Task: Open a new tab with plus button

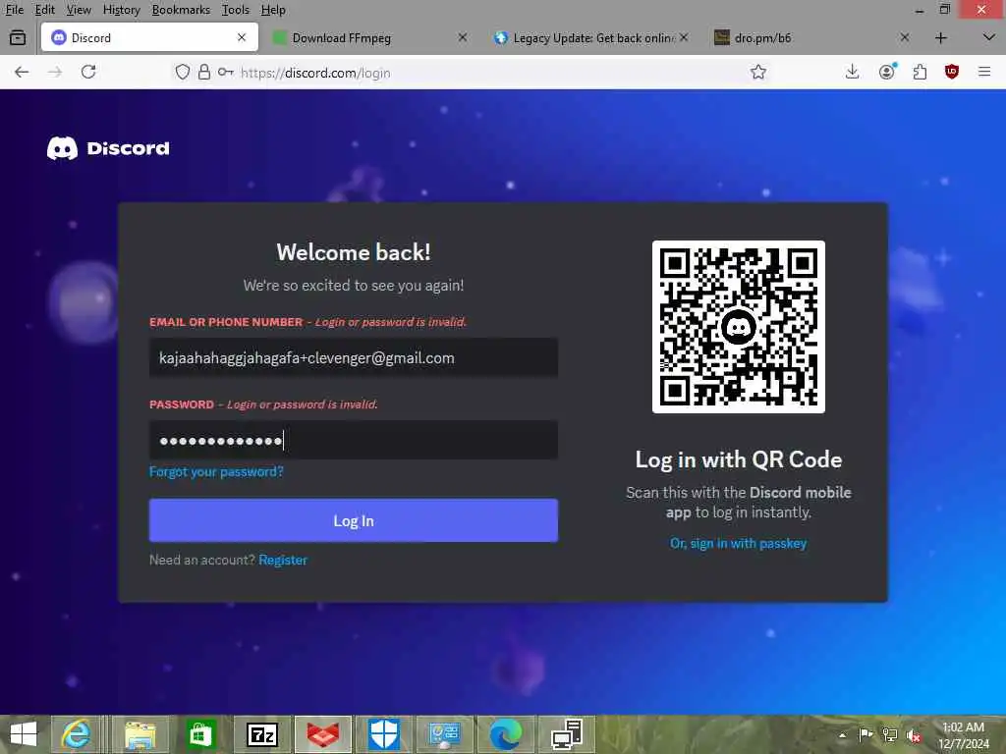Action: pyautogui.click(x=940, y=38)
